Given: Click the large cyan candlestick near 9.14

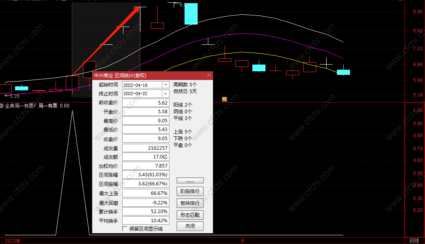Looking at the screenshot, I should 191,14.
